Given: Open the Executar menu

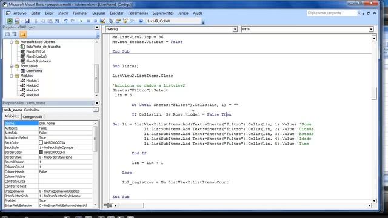Looking at the screenshot, I should [116, 13].
